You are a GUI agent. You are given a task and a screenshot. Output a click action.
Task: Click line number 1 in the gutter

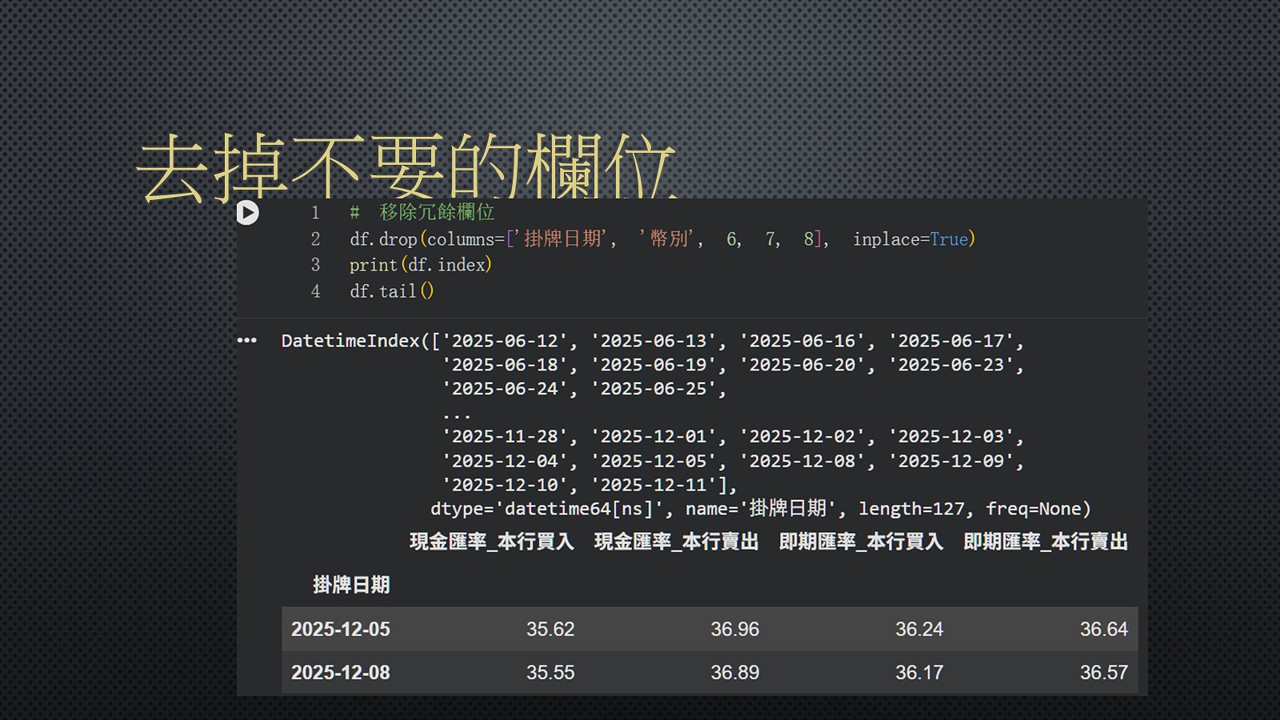[x=315, y=213]
